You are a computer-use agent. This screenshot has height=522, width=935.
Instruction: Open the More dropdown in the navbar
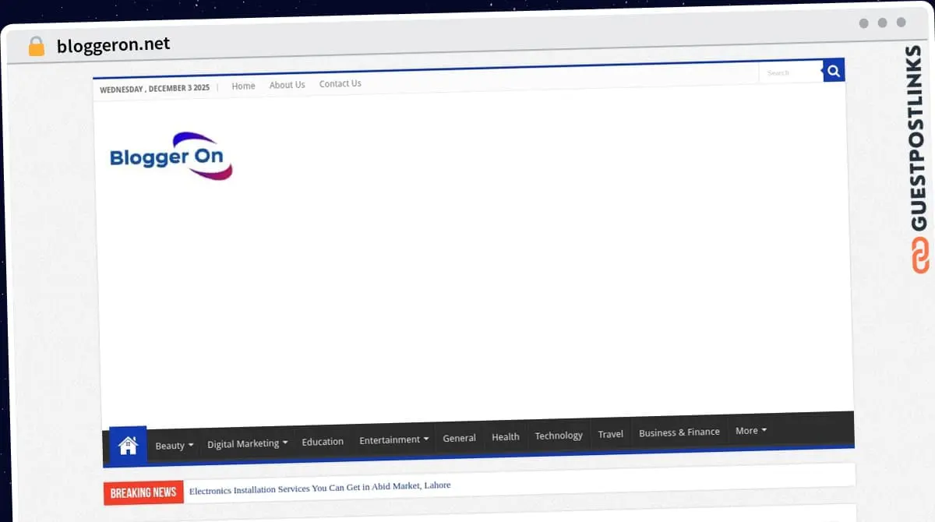(750, 430)
